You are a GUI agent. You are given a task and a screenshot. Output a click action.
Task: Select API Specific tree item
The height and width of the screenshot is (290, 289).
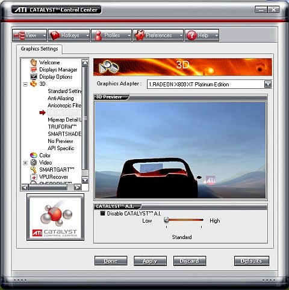(x=61, y=148)
